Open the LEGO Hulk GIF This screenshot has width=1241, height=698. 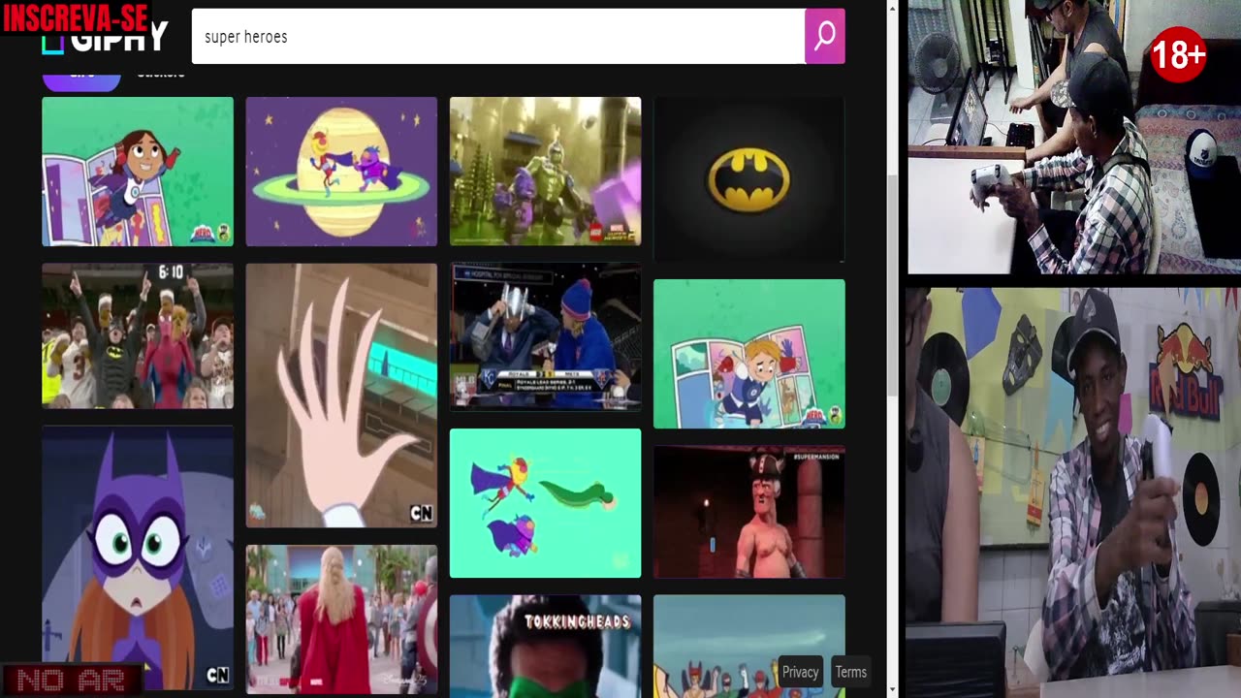545,172
